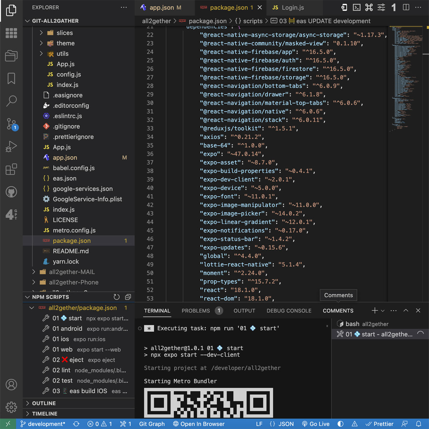Open Source Control view with badge
The image size is (429, 429).
pos(11,124)
